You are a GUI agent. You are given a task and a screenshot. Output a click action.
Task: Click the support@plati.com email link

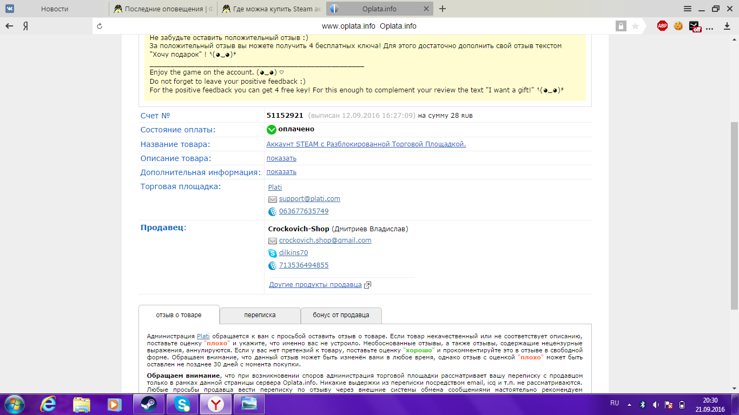point(309,199)
